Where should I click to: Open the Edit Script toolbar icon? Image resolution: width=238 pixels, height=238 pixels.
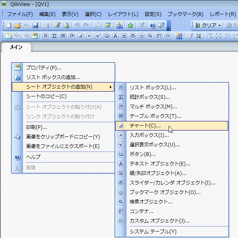pyautogui.click(x=58, y=25)
